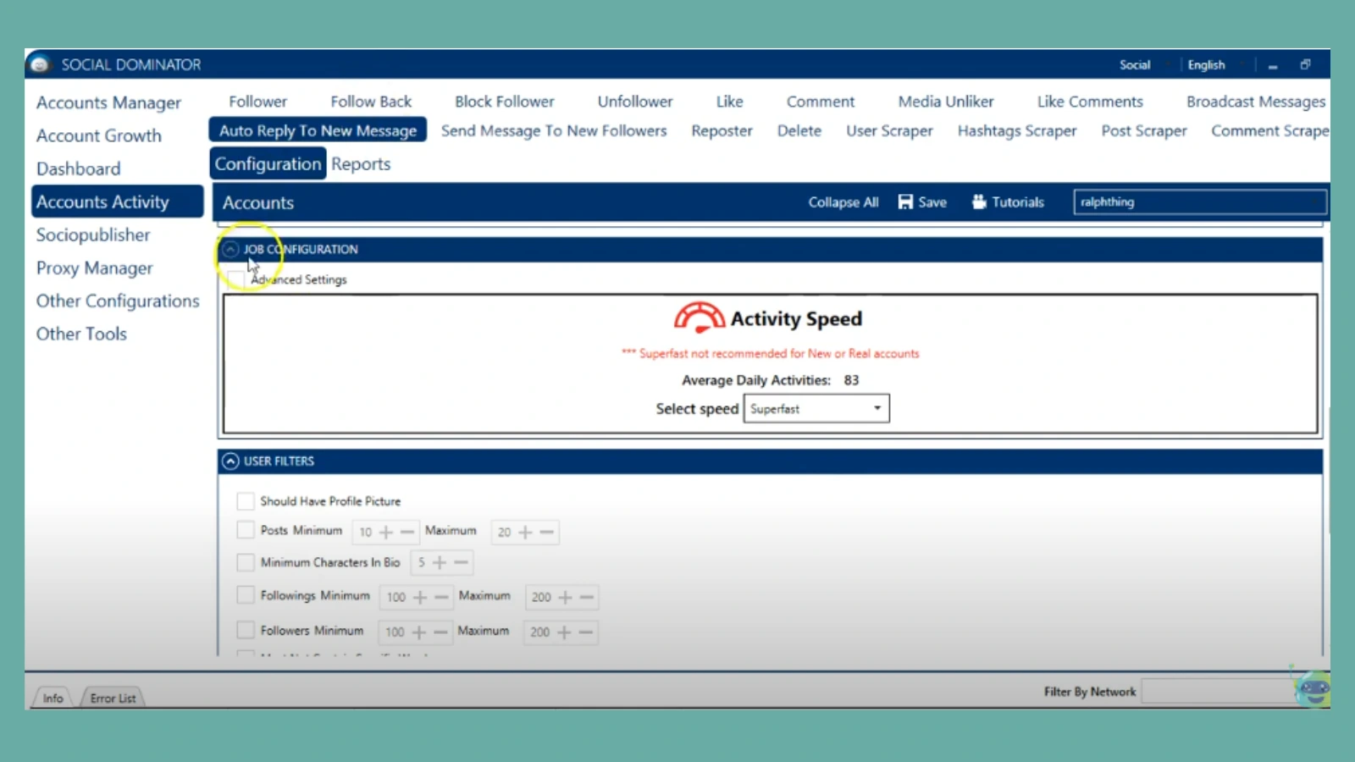1355x762 pixels.
Task: Open the Select speed Superfast dropdown
Action: click(816, 408)
